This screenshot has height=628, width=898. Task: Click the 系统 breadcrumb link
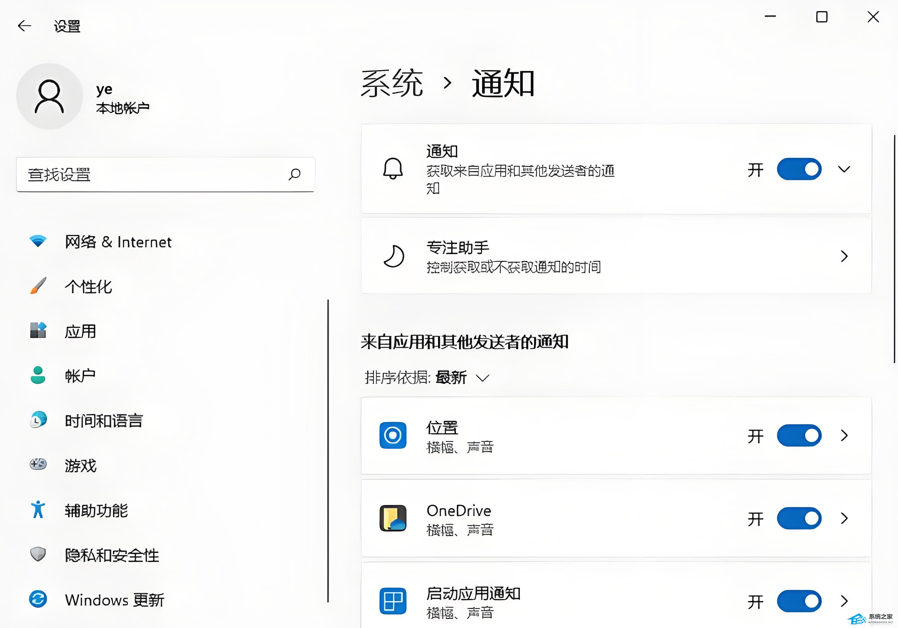coord(392,83)
